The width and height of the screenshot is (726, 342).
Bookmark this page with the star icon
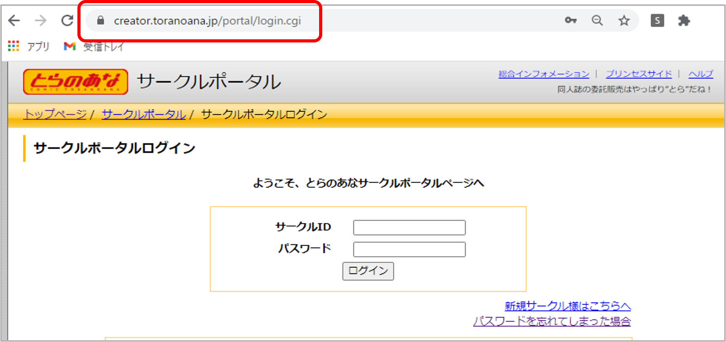624,20
